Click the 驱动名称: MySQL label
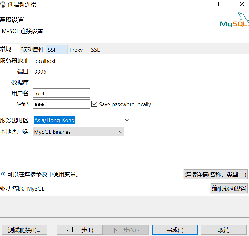The height and width of the screenshot is (236, 249). tap(22, 189)
